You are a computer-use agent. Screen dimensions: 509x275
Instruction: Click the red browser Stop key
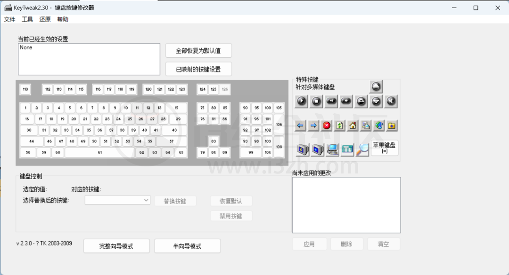tap(327, 126)
